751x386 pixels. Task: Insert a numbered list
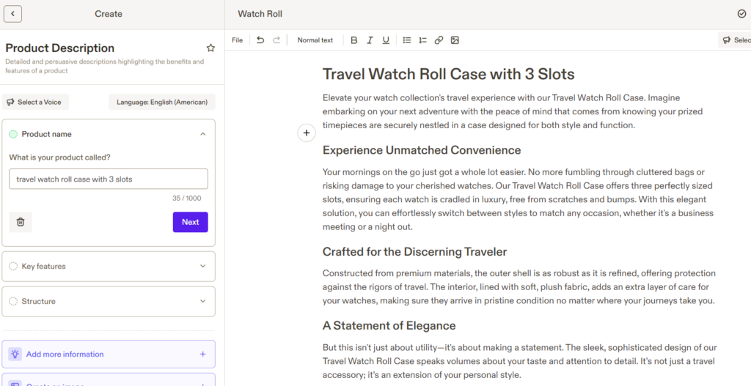click(422, 40)
